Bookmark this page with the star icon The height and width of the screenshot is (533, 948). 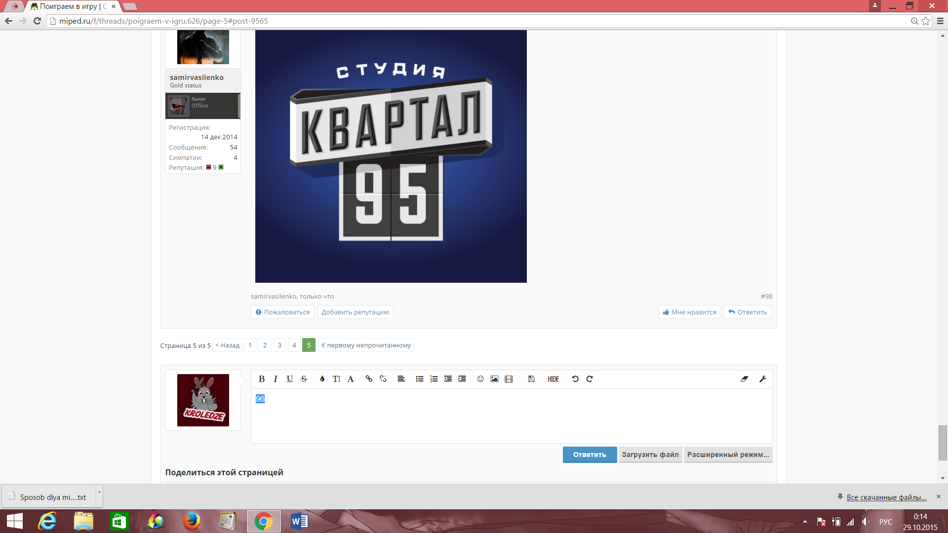926,21
